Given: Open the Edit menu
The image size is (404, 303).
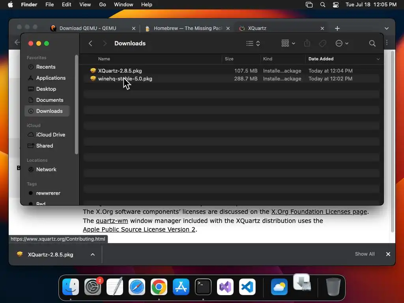Looking at the screenshot, I should click(66, 5).
